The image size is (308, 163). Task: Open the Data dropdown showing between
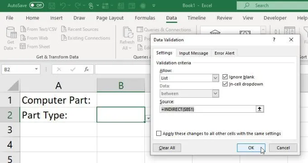point(189,93)
